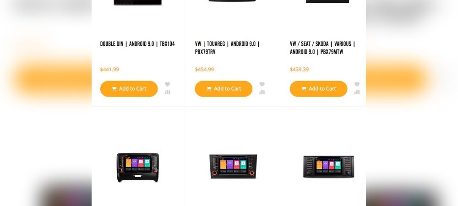
Task: Open the cropped product image above the VW Touareg title
Action: 232,1
